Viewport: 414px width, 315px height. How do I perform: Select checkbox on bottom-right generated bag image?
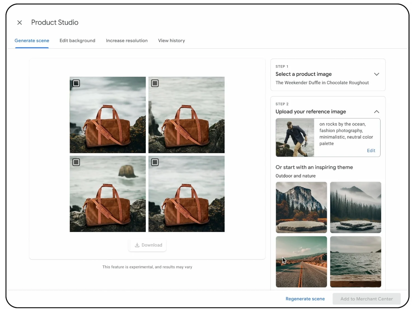point(155,162)
